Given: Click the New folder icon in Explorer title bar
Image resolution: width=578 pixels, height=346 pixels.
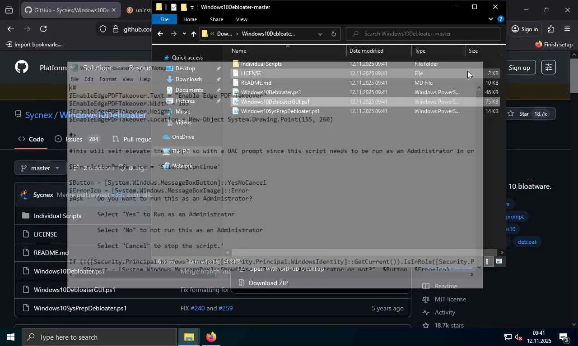Looking at the screenshot, I should 184,7.
